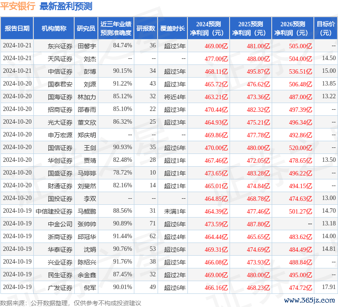
Task: Select the 2025预测净利润 header
Action: [251, 29]
